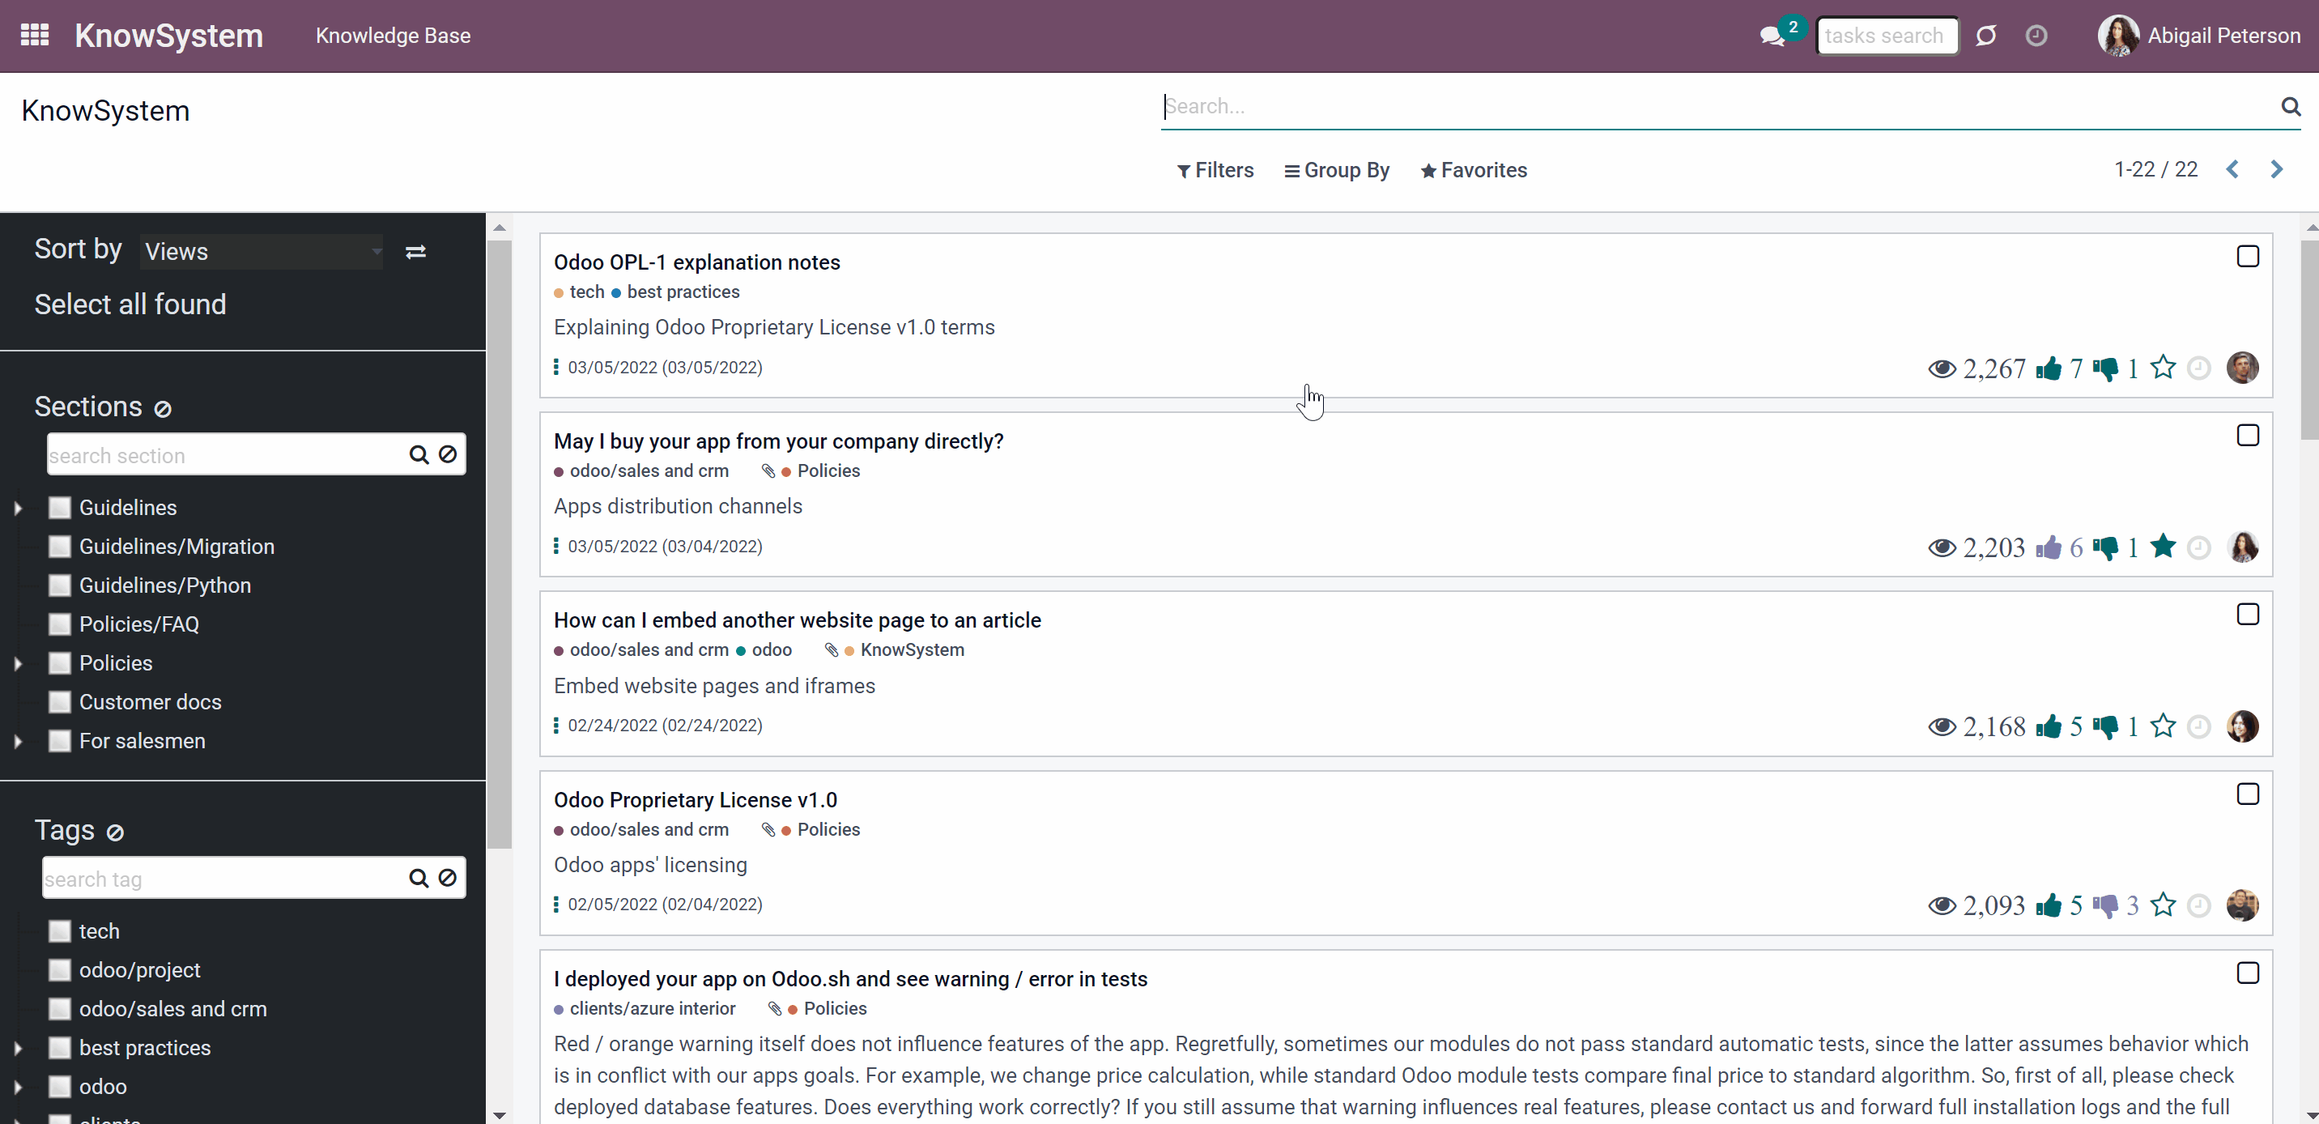Screen dimensions: 2319x1124
Task: Dislike the Odoo OPL-1 explanation notes article
Action: pos(2106,368)
